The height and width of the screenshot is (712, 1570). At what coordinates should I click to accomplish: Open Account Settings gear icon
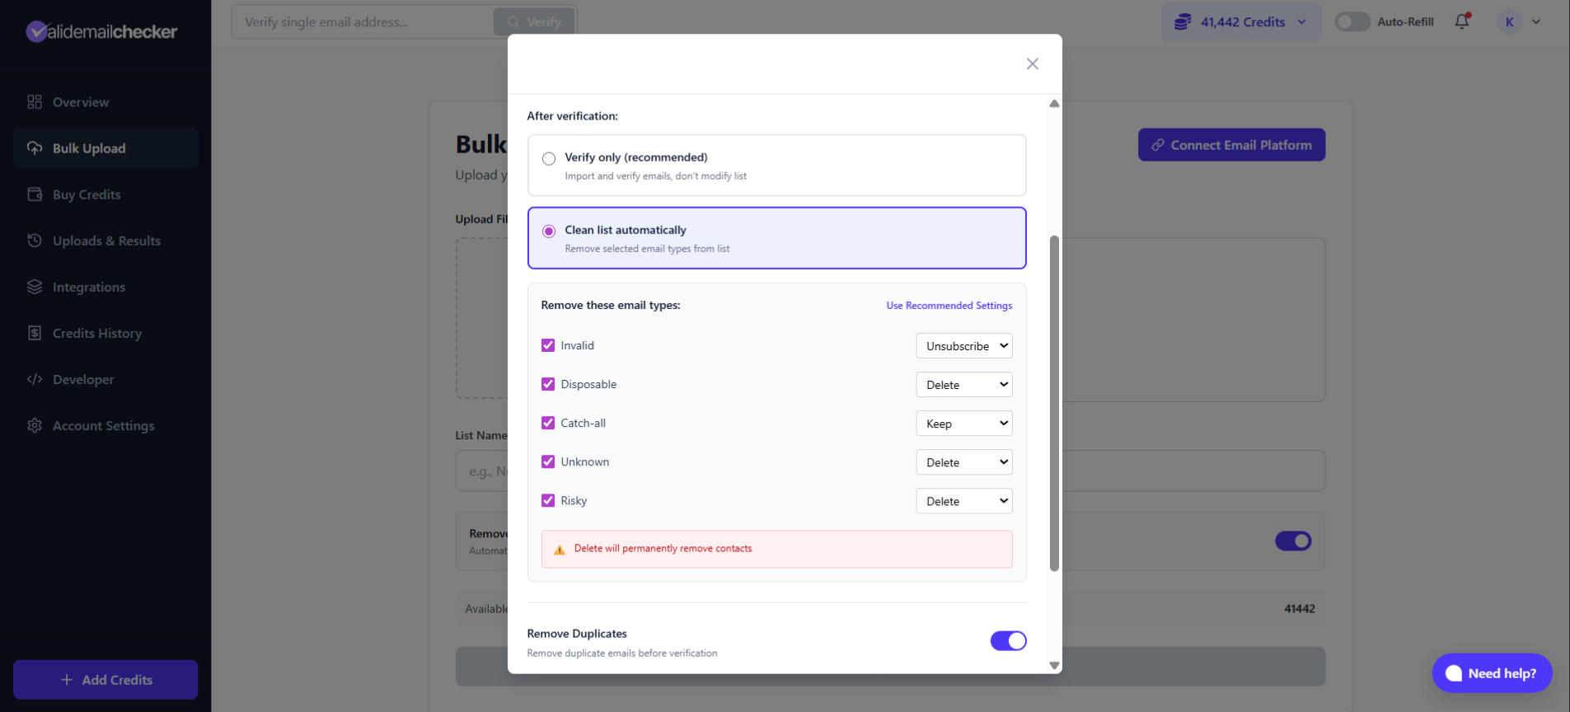(35, 425)
